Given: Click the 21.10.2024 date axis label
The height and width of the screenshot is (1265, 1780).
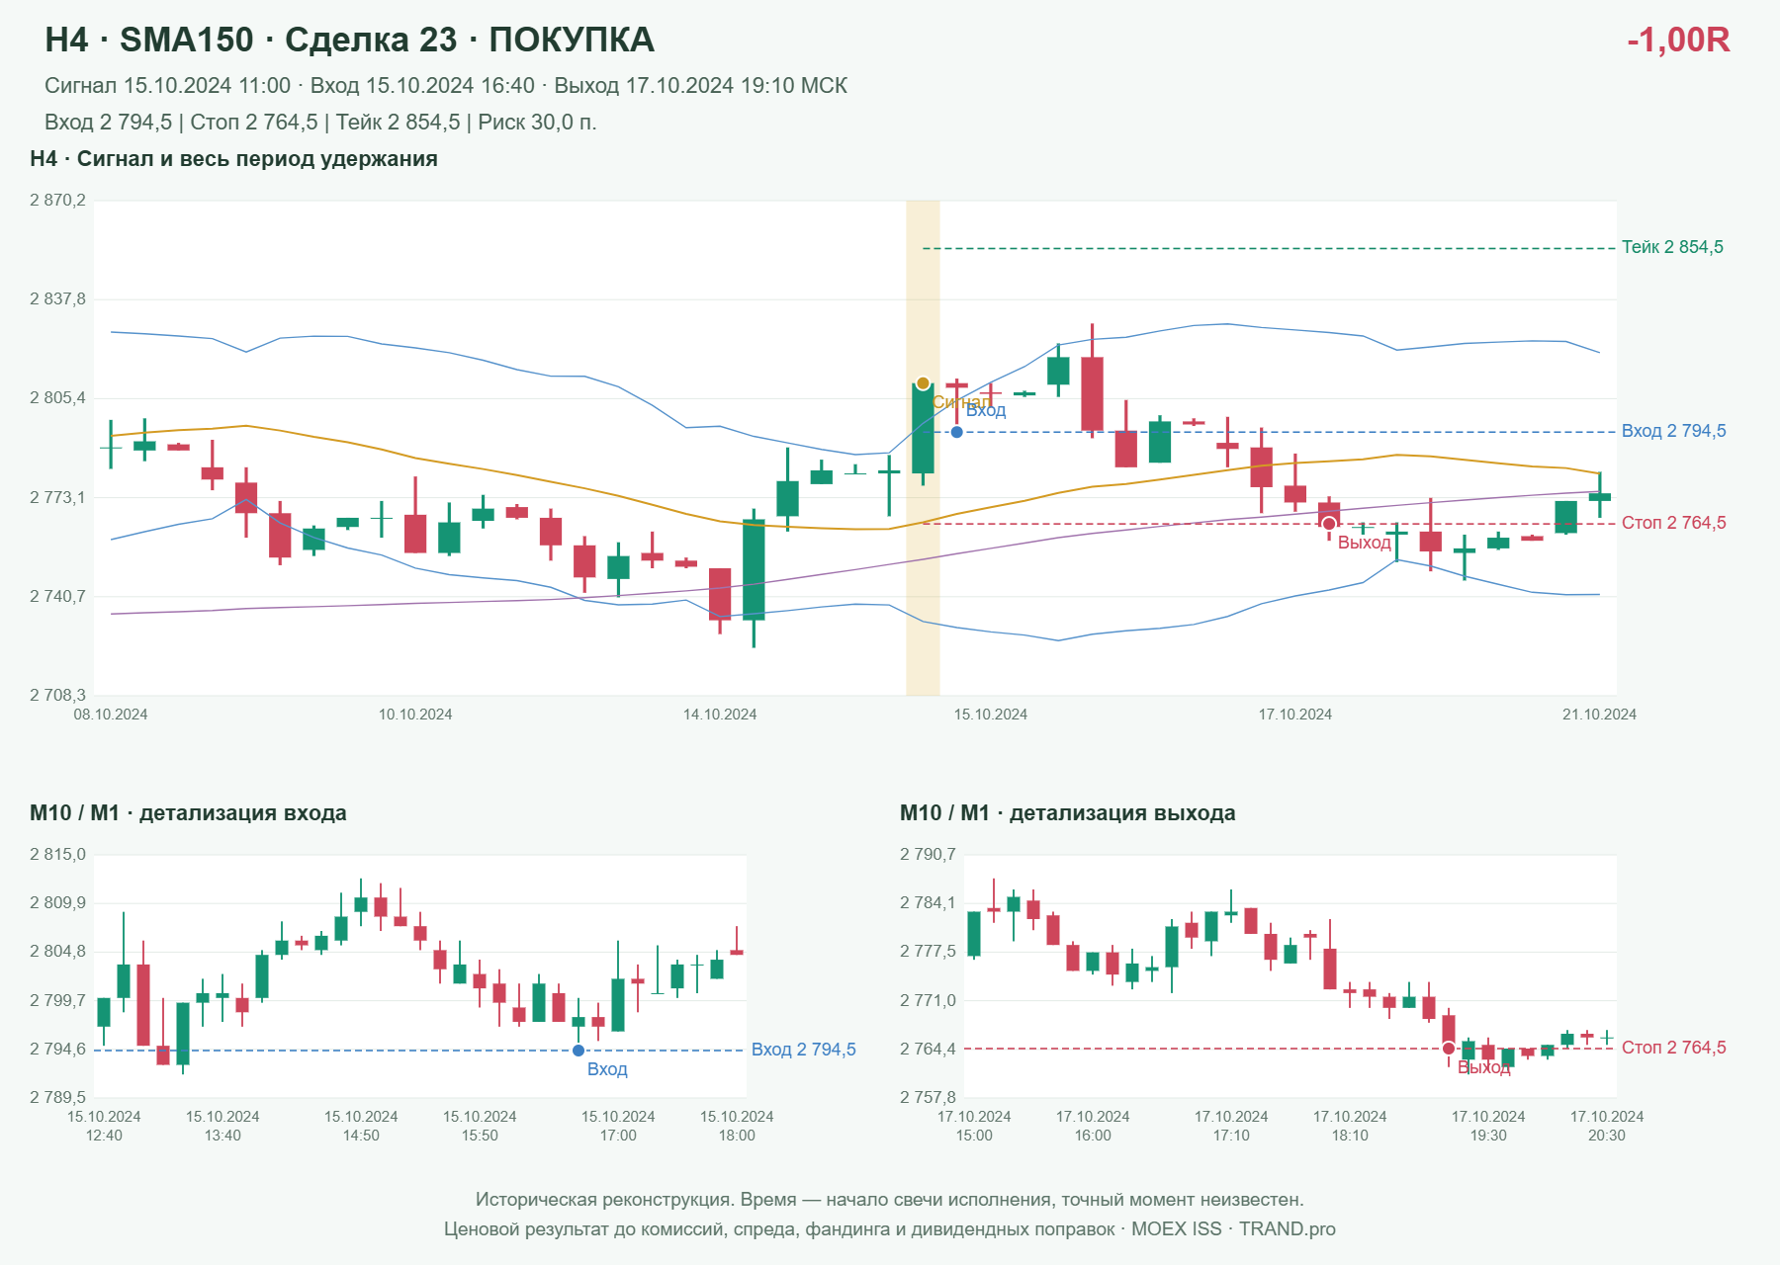Looking at the screenshot, I should (1599, 715).
